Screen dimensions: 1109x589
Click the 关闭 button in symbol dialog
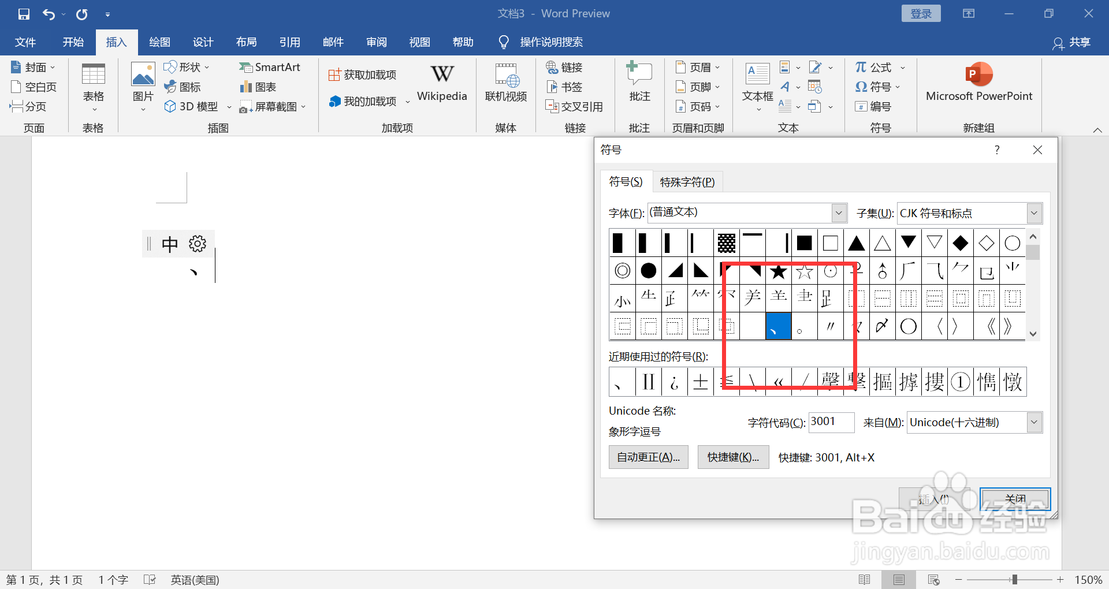click(1015, 499)
